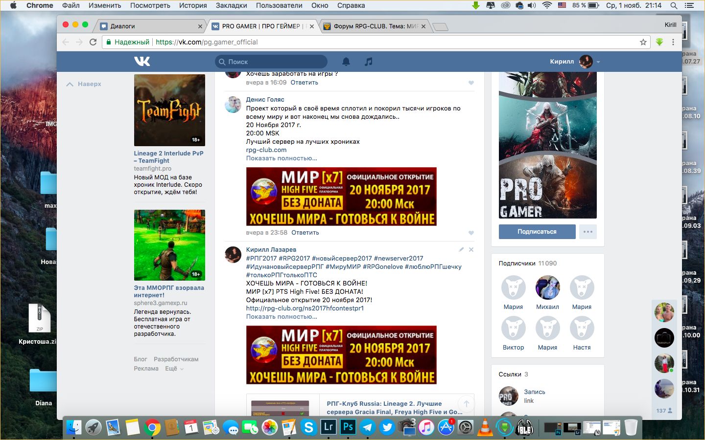
Task: Expand the Кирилл profile dropdown arrow
Action: point(598,62)
